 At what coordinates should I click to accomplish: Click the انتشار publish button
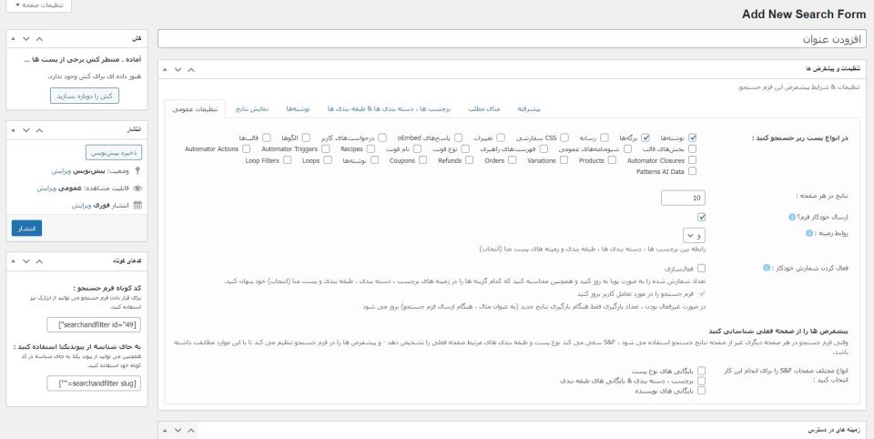click(x=27, y=227)
